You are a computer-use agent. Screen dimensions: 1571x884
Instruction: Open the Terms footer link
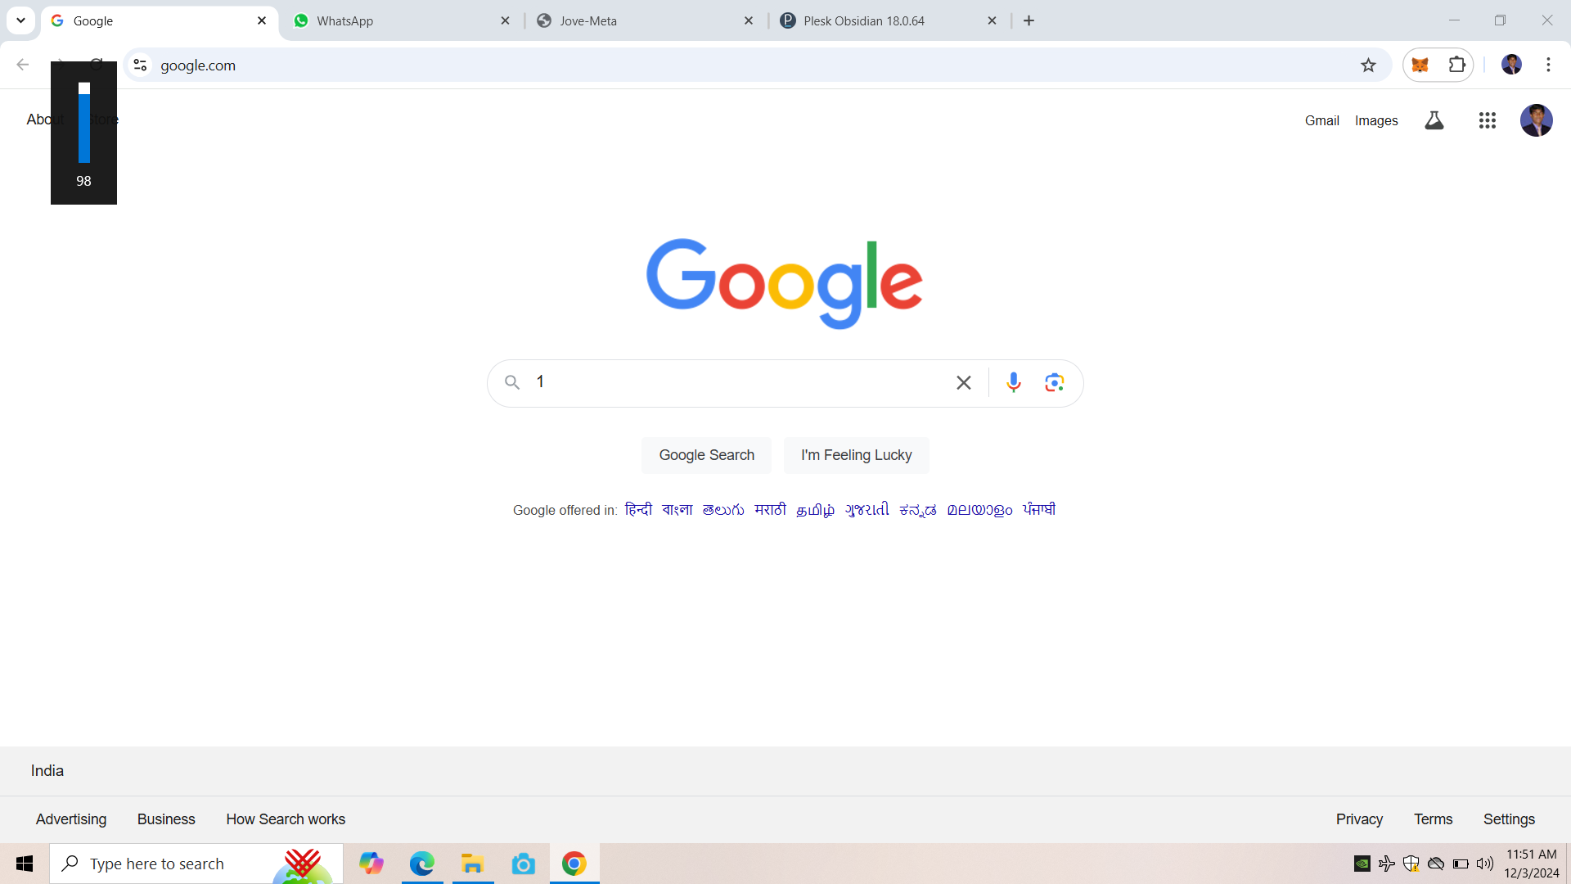click(1433, 819)
